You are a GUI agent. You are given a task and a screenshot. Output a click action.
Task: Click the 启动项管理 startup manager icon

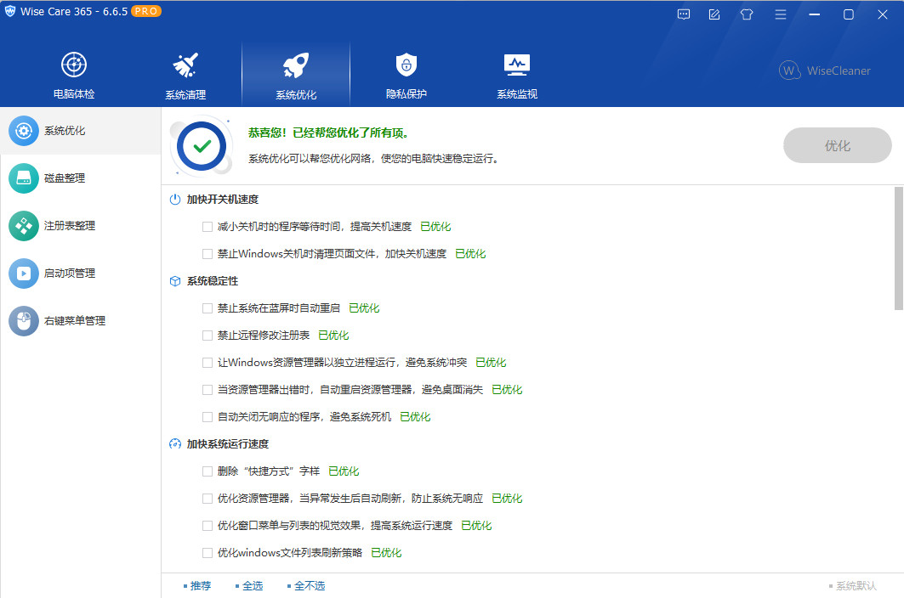(24, 274)
